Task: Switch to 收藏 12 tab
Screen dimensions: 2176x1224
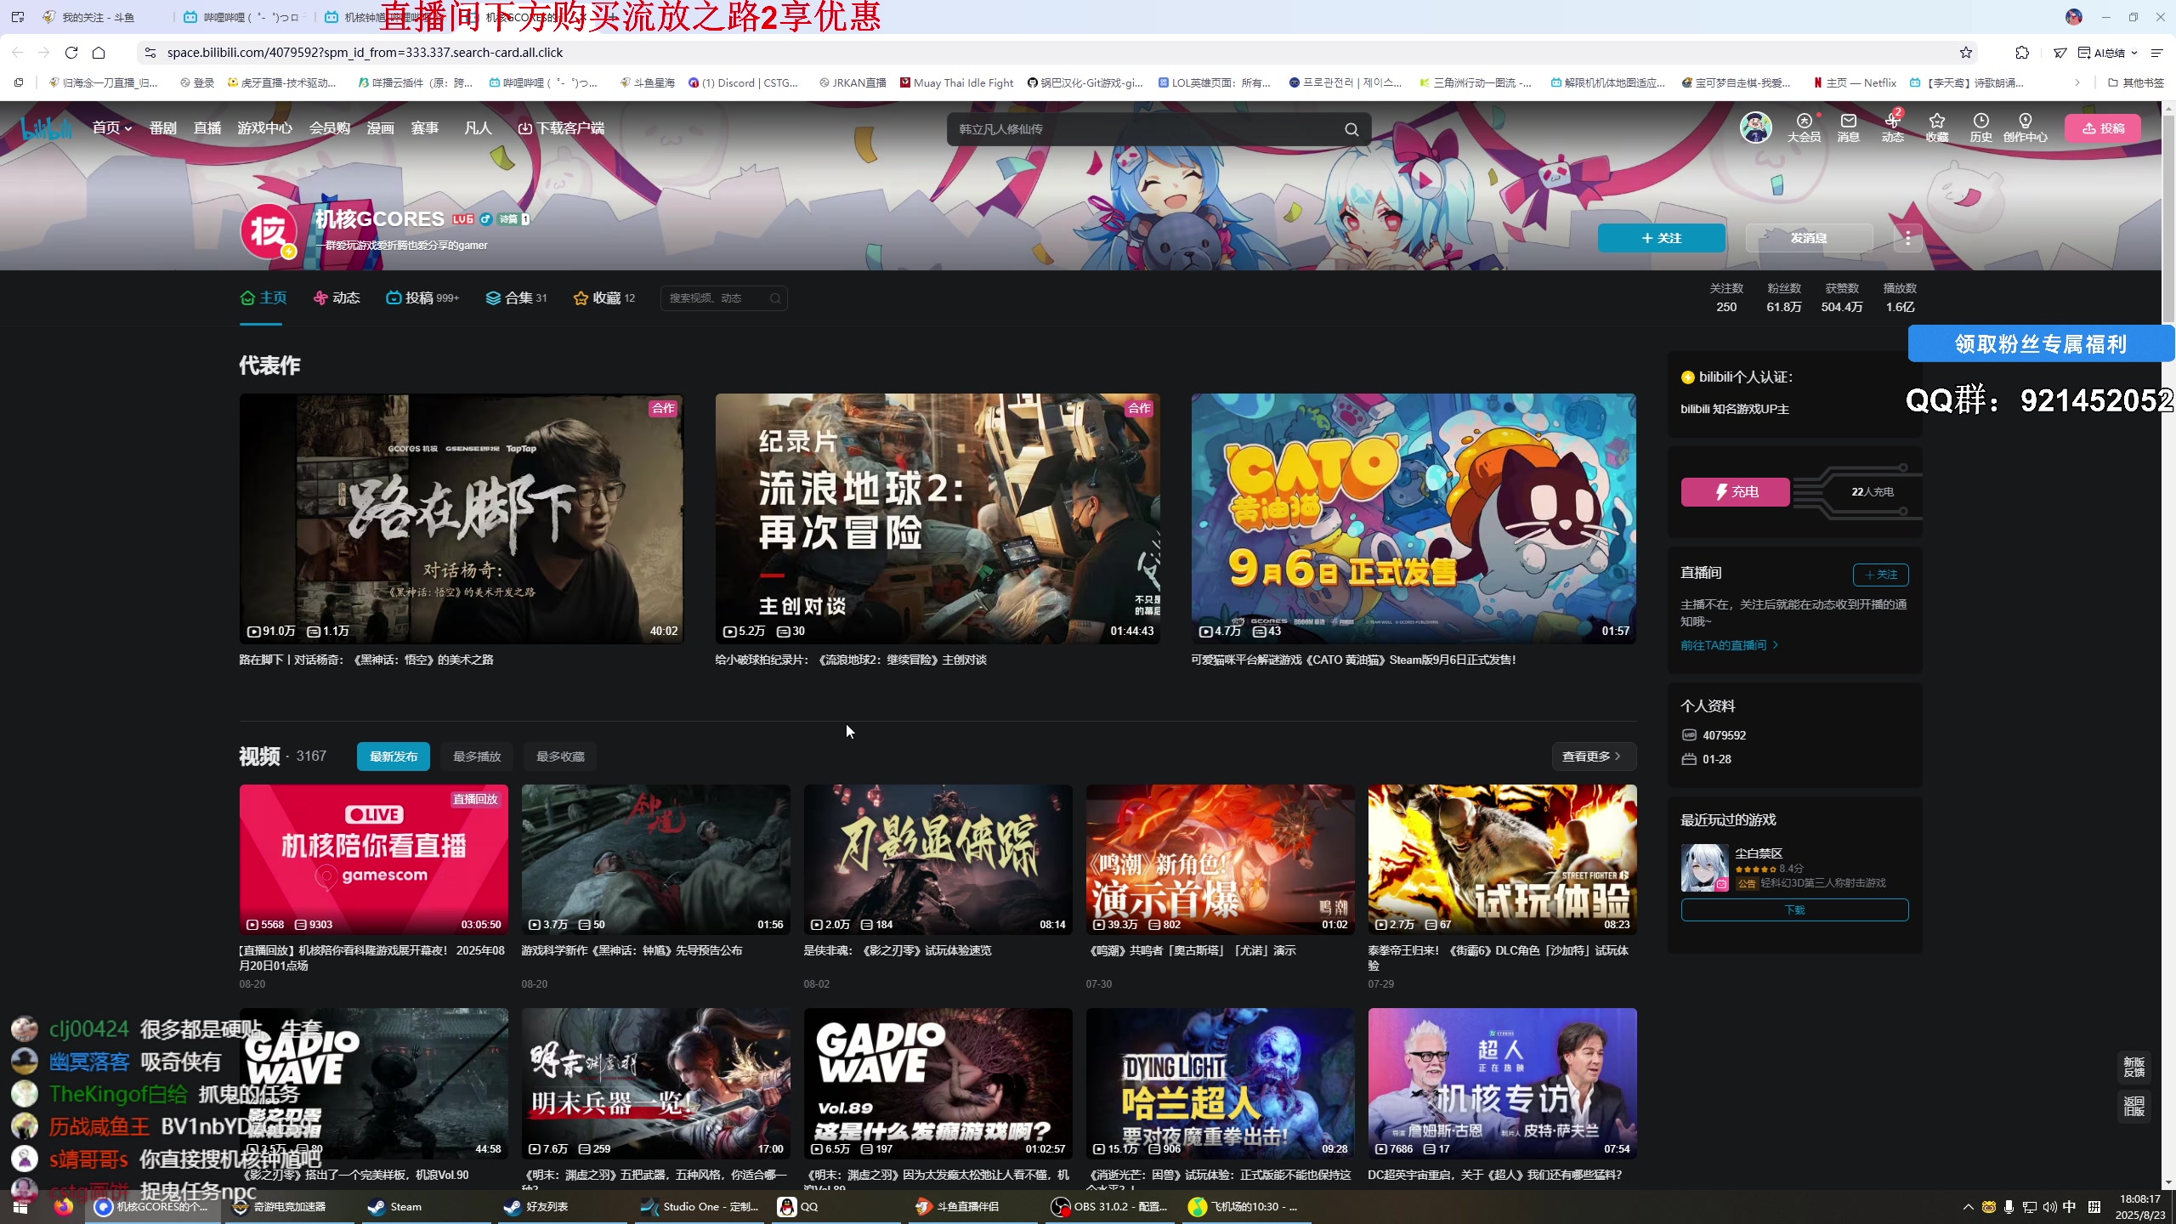Action: [x=604, y=297]
